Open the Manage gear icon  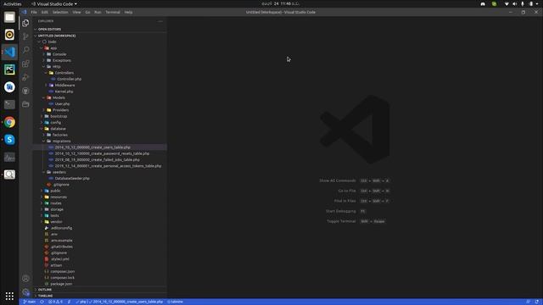pos(25,292)
